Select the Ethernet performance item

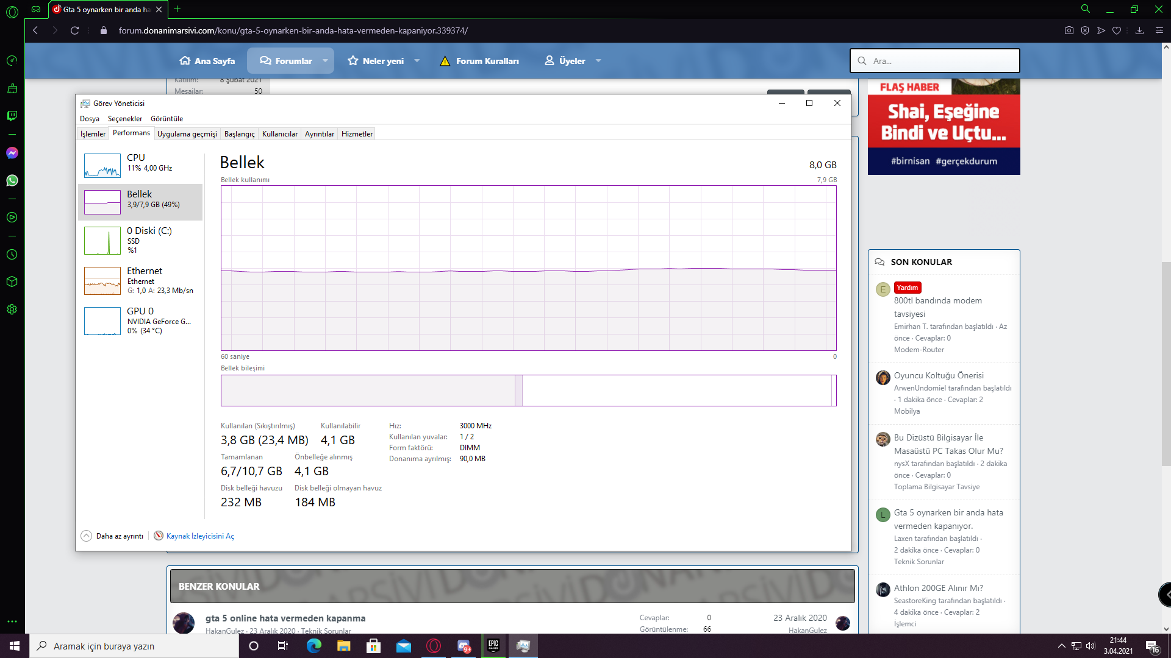click(x=140, y=280)
